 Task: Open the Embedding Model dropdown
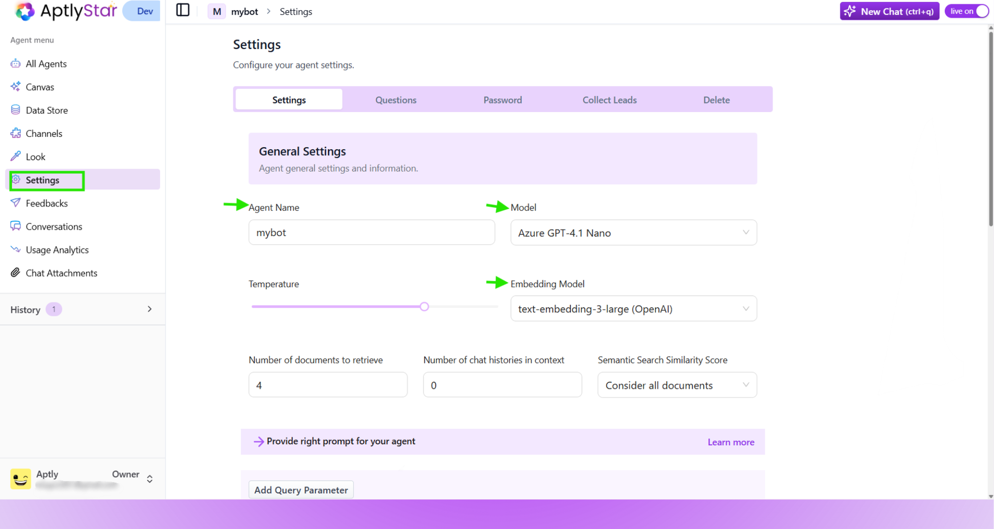633,308
